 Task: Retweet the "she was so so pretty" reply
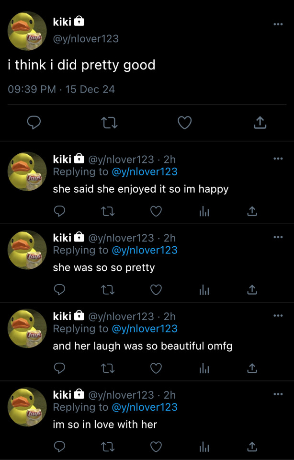[108, 289]
